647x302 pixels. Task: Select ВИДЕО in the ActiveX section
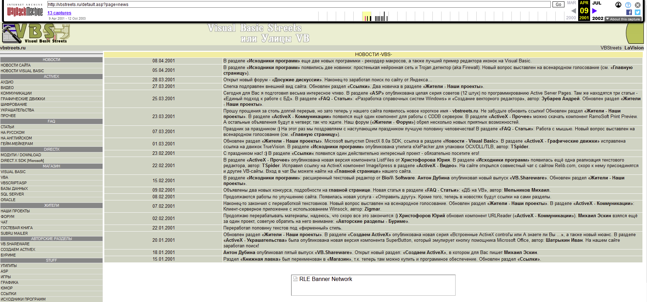pos(7,88)
